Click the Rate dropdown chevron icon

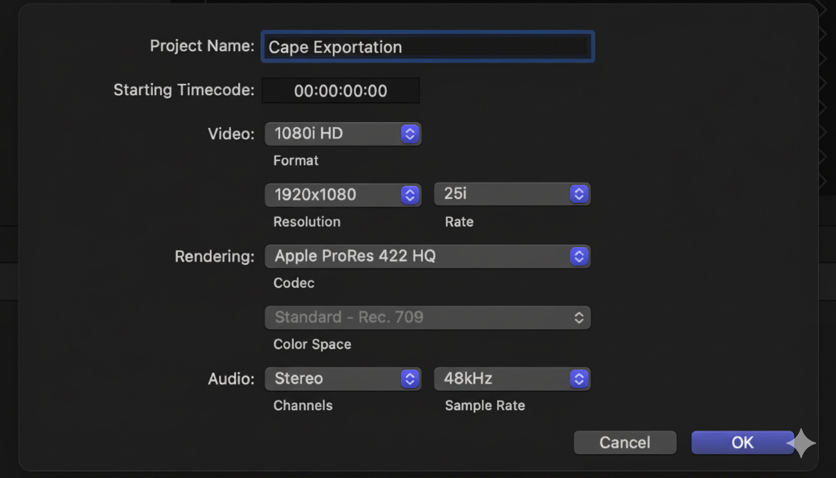click(x=579, y=194)
